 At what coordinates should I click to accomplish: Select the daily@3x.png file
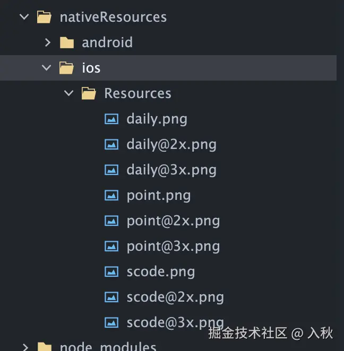pos(171,170)
